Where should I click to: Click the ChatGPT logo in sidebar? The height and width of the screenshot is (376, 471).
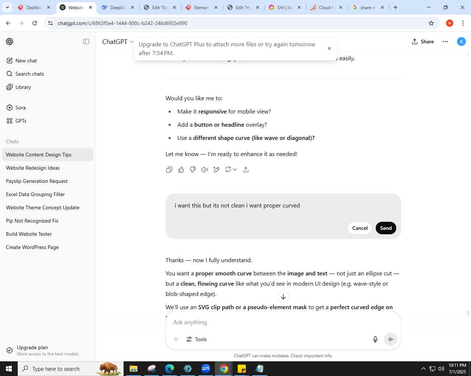tap(10, 41)
